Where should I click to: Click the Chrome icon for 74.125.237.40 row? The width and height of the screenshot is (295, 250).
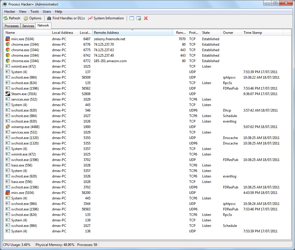(8, 55)
